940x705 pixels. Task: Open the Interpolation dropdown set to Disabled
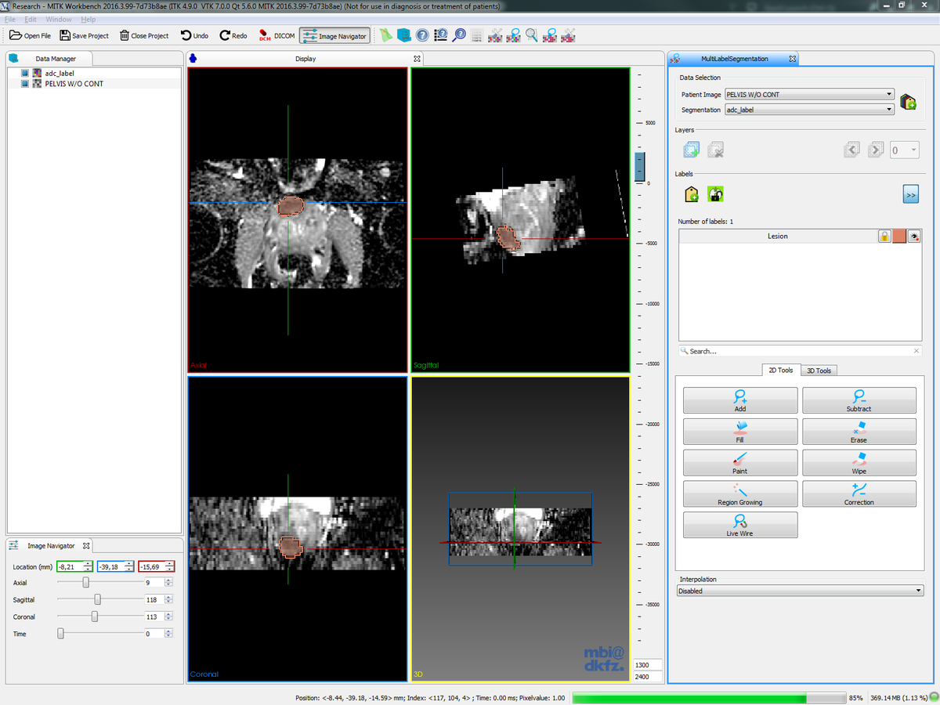click(x=800, y=591)
